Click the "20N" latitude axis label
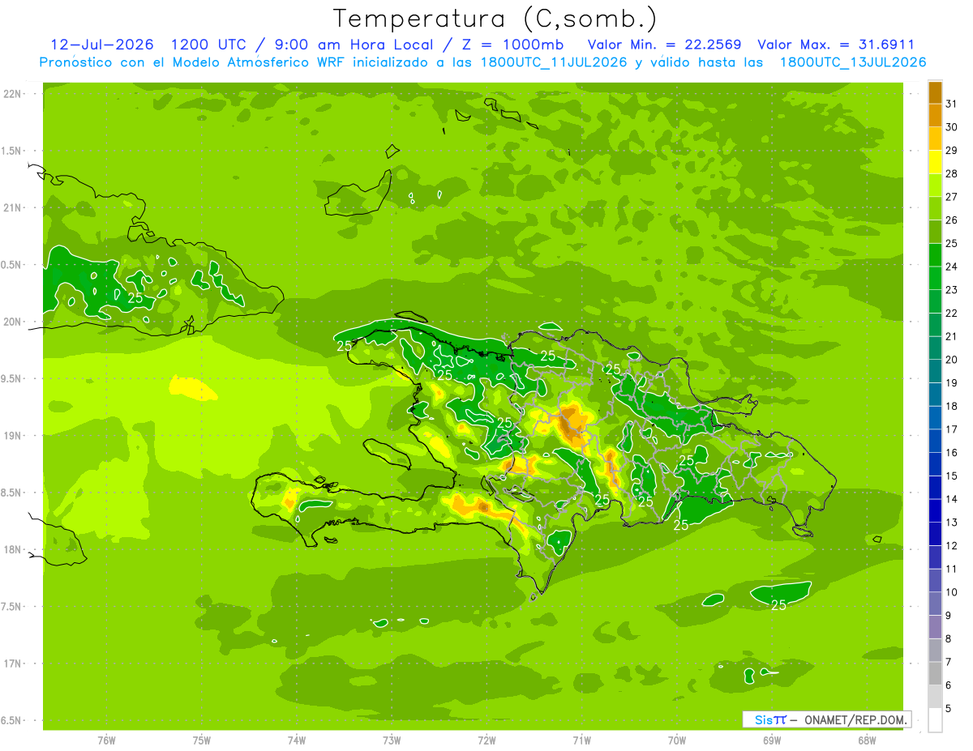The image size is (973, 751). tap(12, 322)
